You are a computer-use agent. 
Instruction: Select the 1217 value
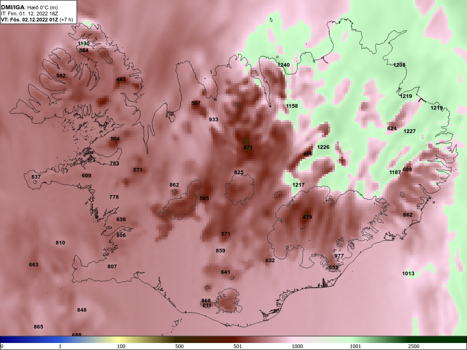click(x=298, y=185)
